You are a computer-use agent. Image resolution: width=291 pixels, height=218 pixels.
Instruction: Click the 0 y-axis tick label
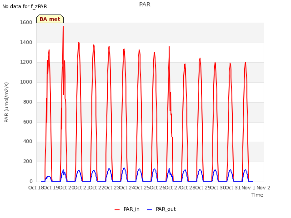(31, 181)
